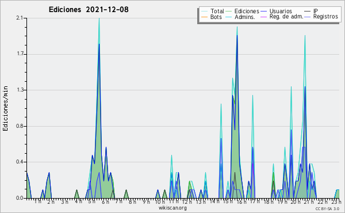This screenshot has width=345, height=213.
Task: Click the CC BY-SA 3.0 license text
Action: 327,208
